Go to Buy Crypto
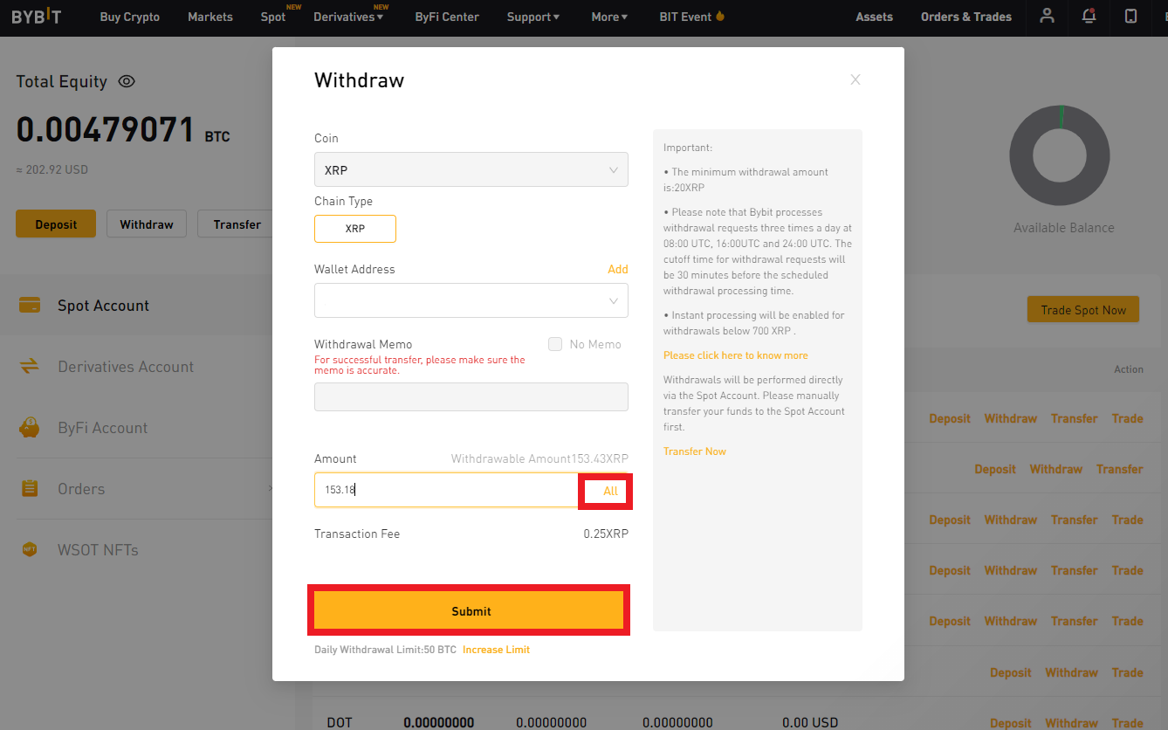Screen dimensions: 1168x730 130,17
